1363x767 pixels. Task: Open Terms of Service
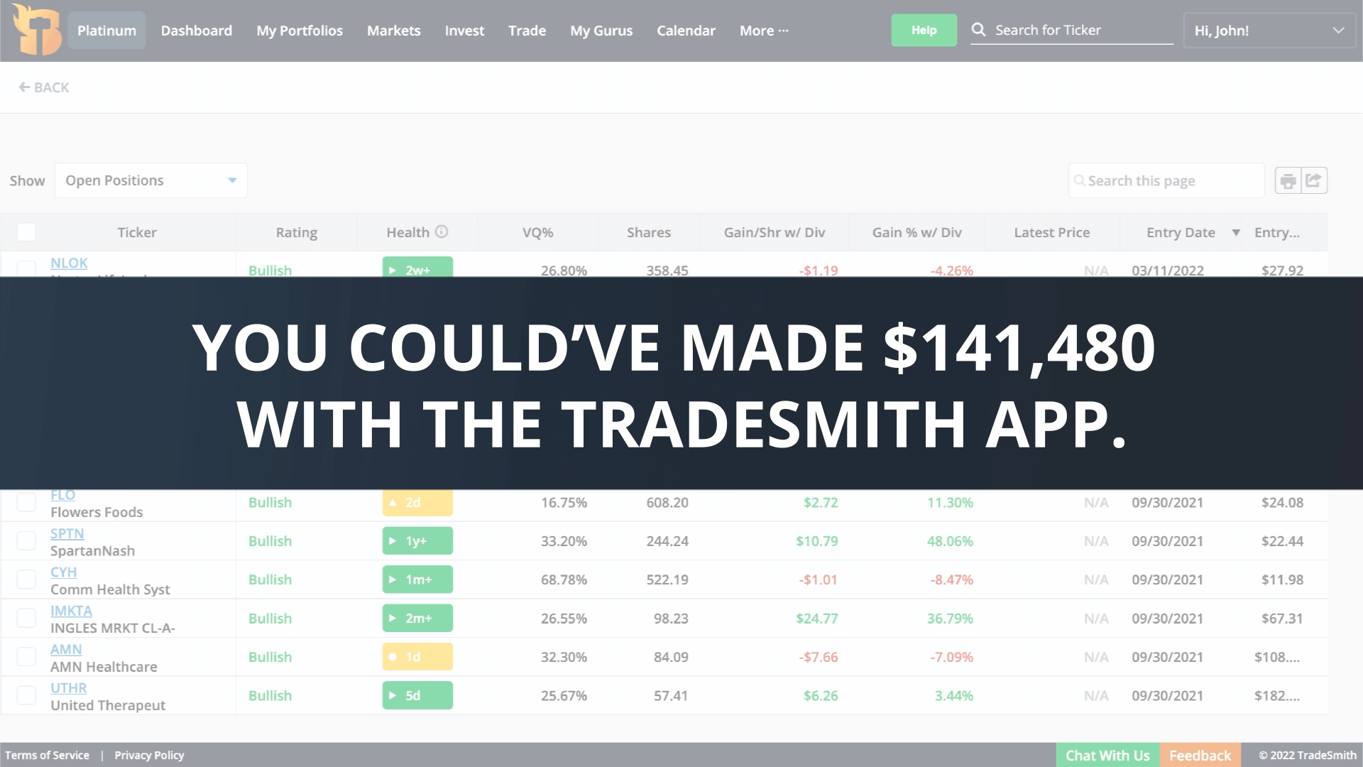[x=47, y=755]
